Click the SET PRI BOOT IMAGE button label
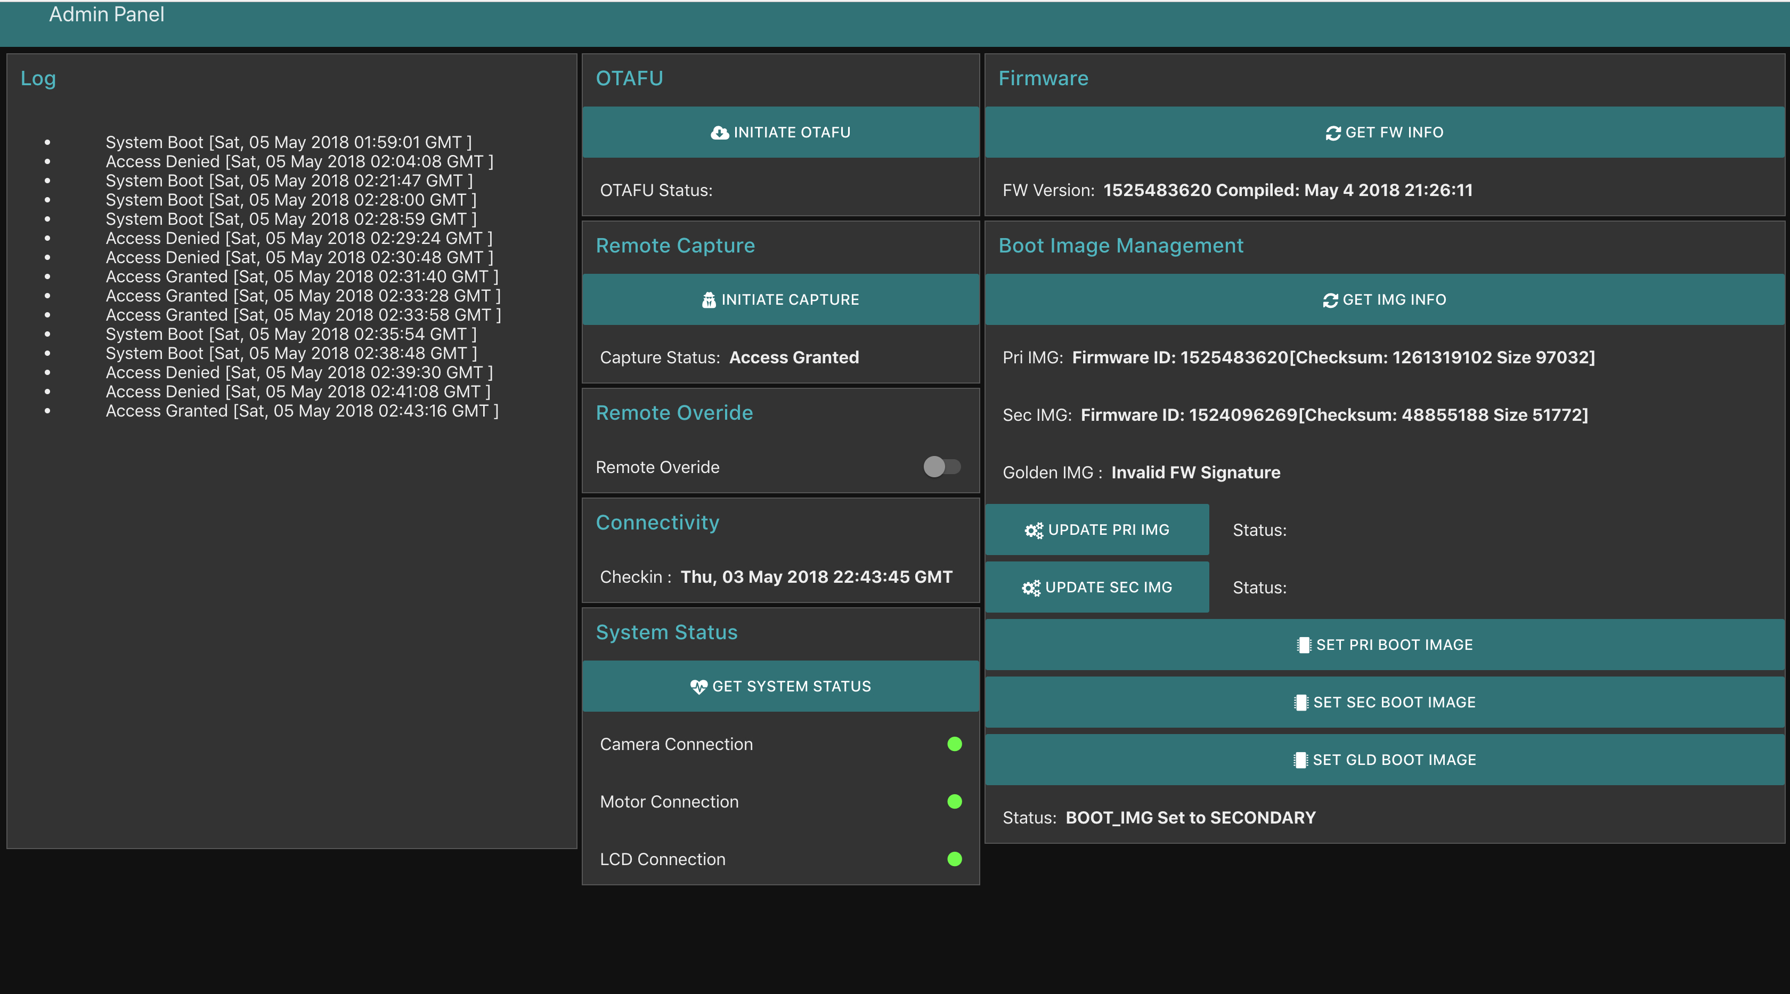 (x=1395, y=645)
